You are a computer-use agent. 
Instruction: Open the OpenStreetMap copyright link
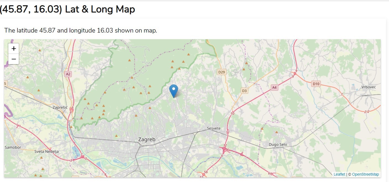pyautogui.click(x=365, y=174)
